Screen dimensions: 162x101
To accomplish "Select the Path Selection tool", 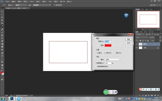I will [x=2, y=59].
